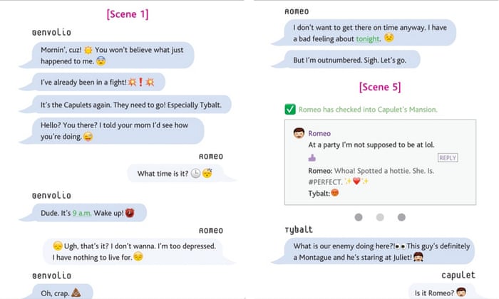Click the REPLY button on Romeo's post
This screenshot has width=499, height=299.
(x=448, y=158)
